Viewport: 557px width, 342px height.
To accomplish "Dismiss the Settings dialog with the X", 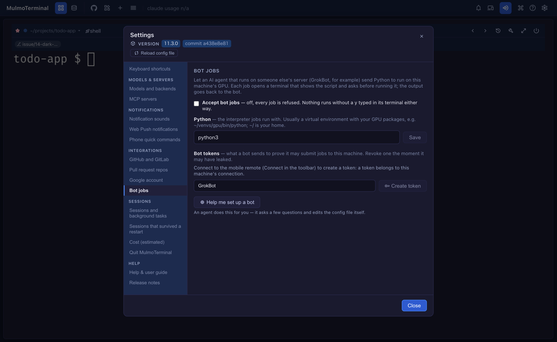I will pos(422,36).
